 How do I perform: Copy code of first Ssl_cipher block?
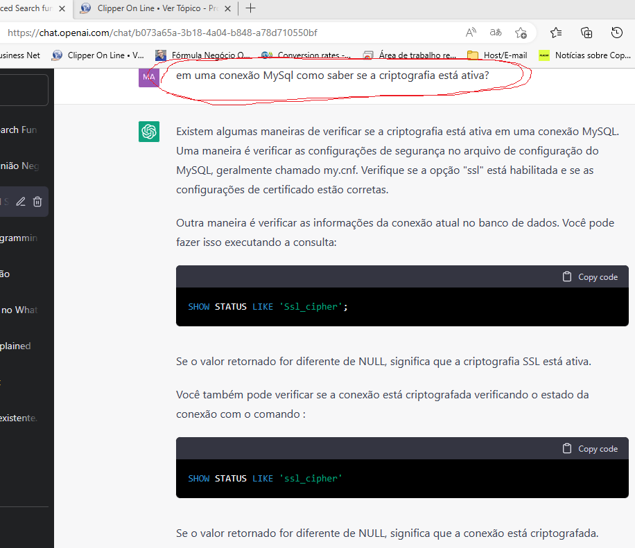(590, 276)
